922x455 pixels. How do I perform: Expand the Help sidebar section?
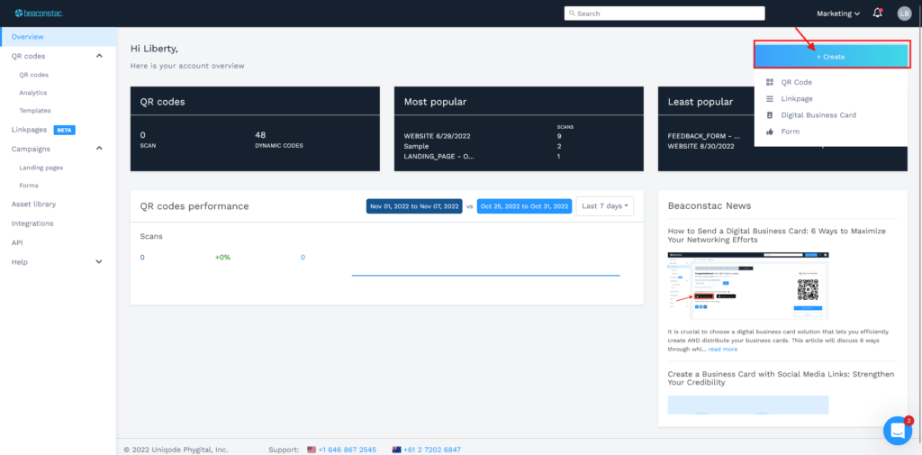coord(99,262)
